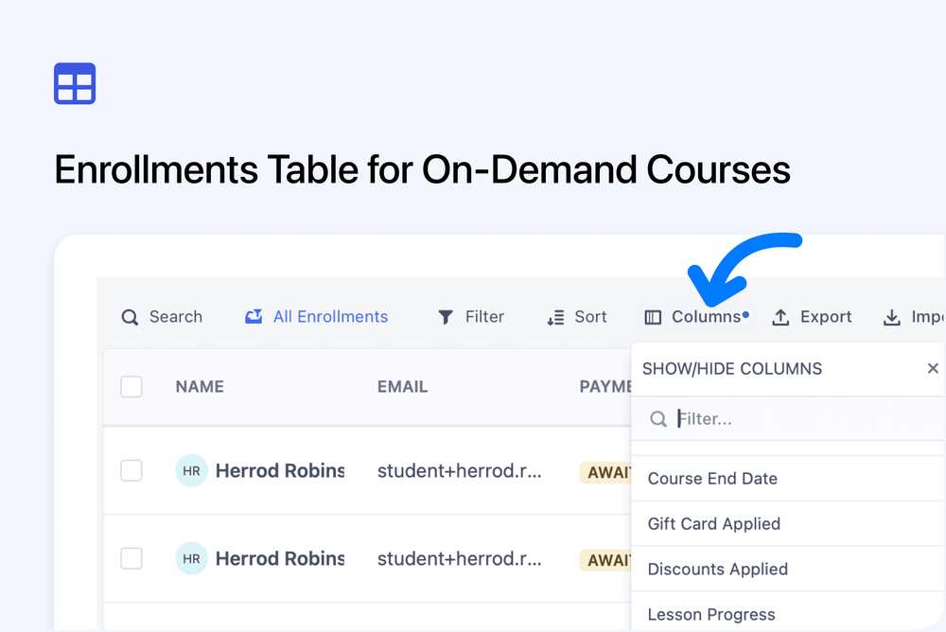The height and width of the screenshot is (632, 946).
Task: Toggle the Discounts Applied column
Action: click(x=717, y=569)
